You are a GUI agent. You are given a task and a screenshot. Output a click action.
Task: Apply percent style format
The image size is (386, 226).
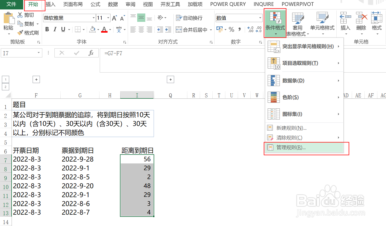231,29
